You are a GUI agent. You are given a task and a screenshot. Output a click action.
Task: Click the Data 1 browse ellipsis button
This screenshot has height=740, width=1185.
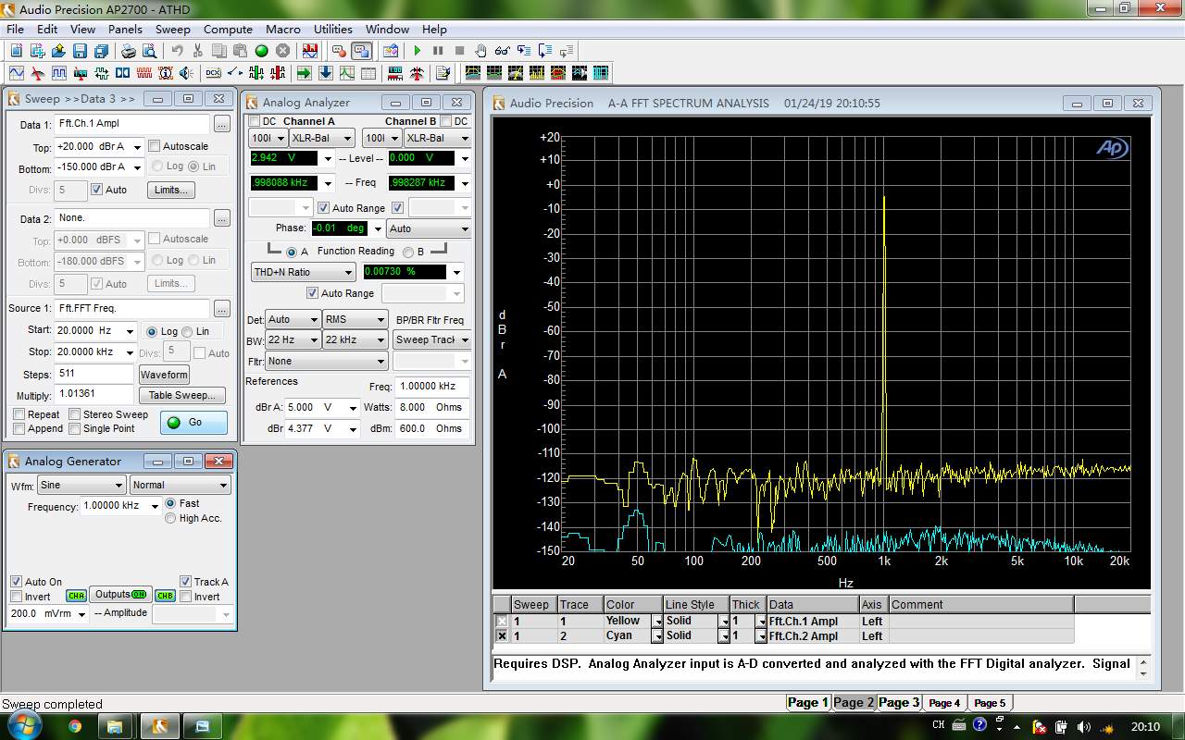(221, 124)
